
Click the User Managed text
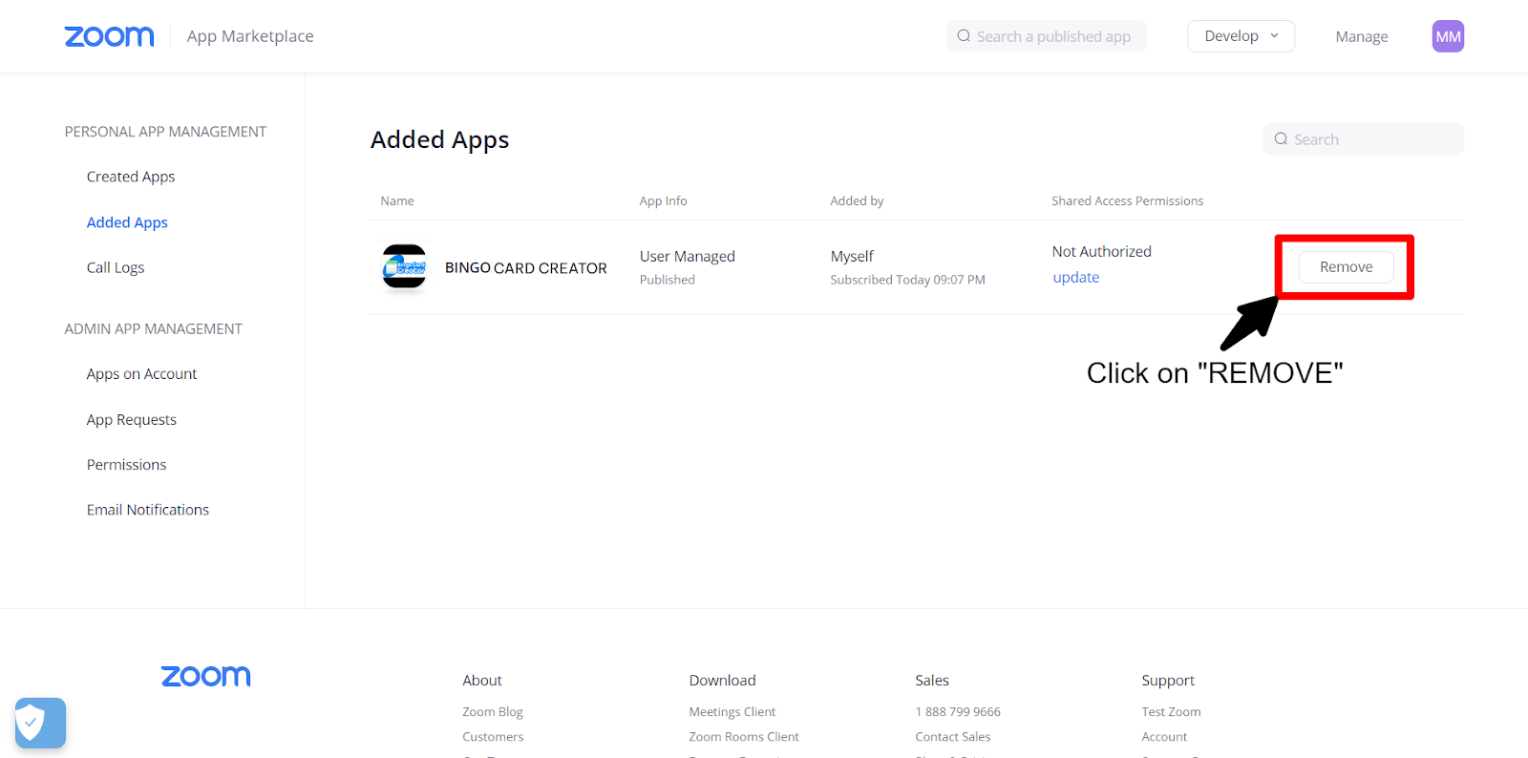tap(688, 257)
